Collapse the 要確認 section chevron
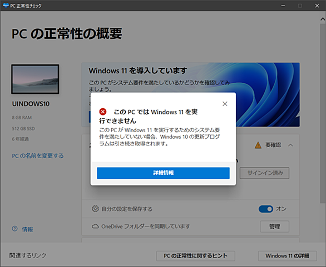 click(x=290, y=145)
